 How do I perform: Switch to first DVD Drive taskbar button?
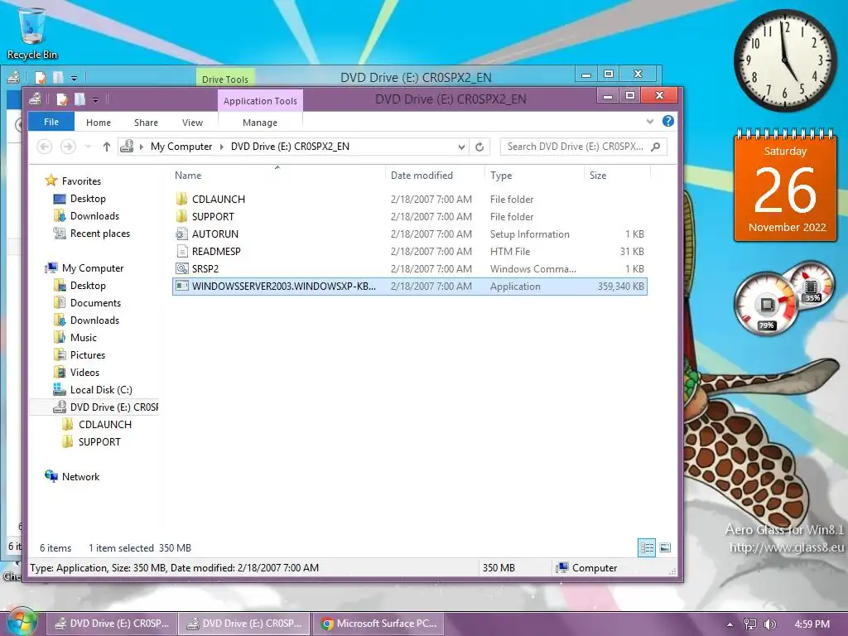coord(112,624)
